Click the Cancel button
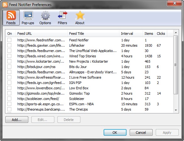 (141, 133)
